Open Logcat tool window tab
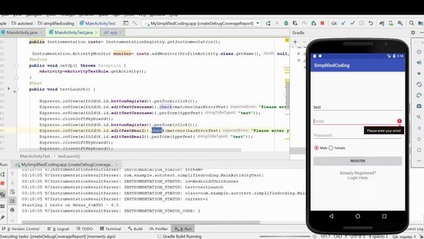Viewport: 424px width, 239px height. click(58, 229)
